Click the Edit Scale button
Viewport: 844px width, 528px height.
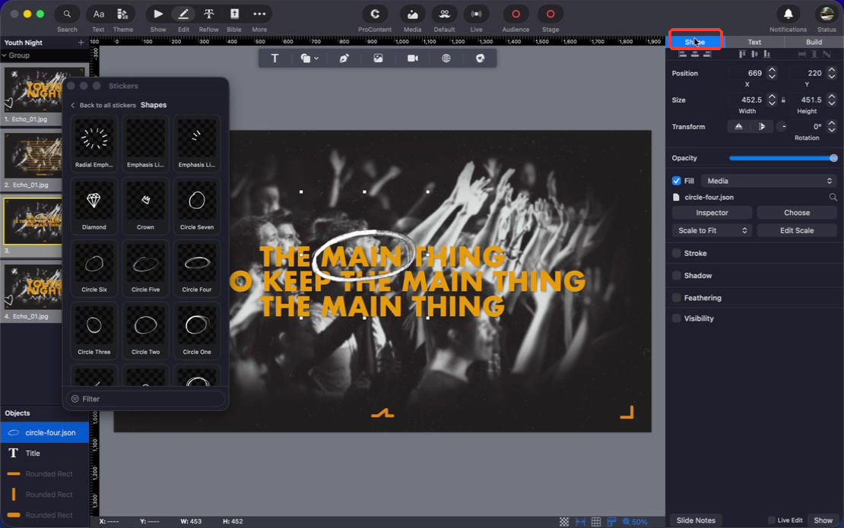tap(797, 230)
